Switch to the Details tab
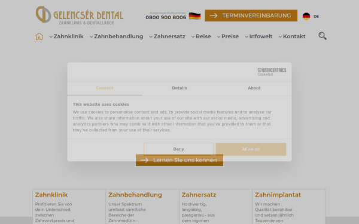 click(180, 88)
